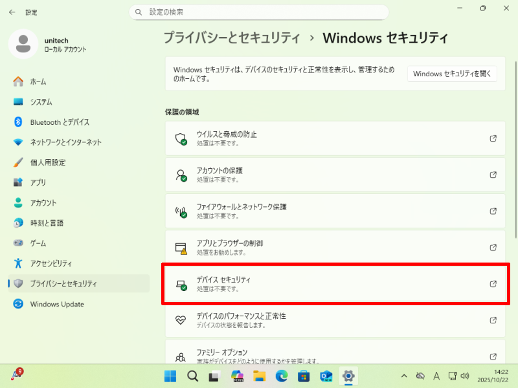The image size is (518, 388).
Task: Open Bluetooth とデバイス settings
Action: [x=60, y=122]
